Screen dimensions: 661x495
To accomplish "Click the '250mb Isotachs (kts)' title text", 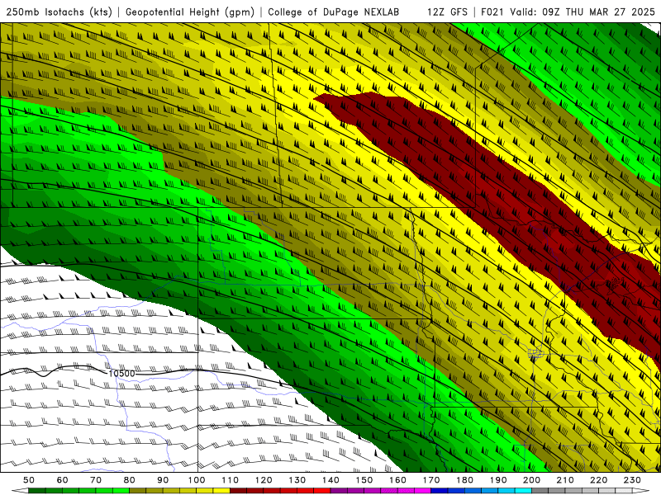I will click(59, 12).
